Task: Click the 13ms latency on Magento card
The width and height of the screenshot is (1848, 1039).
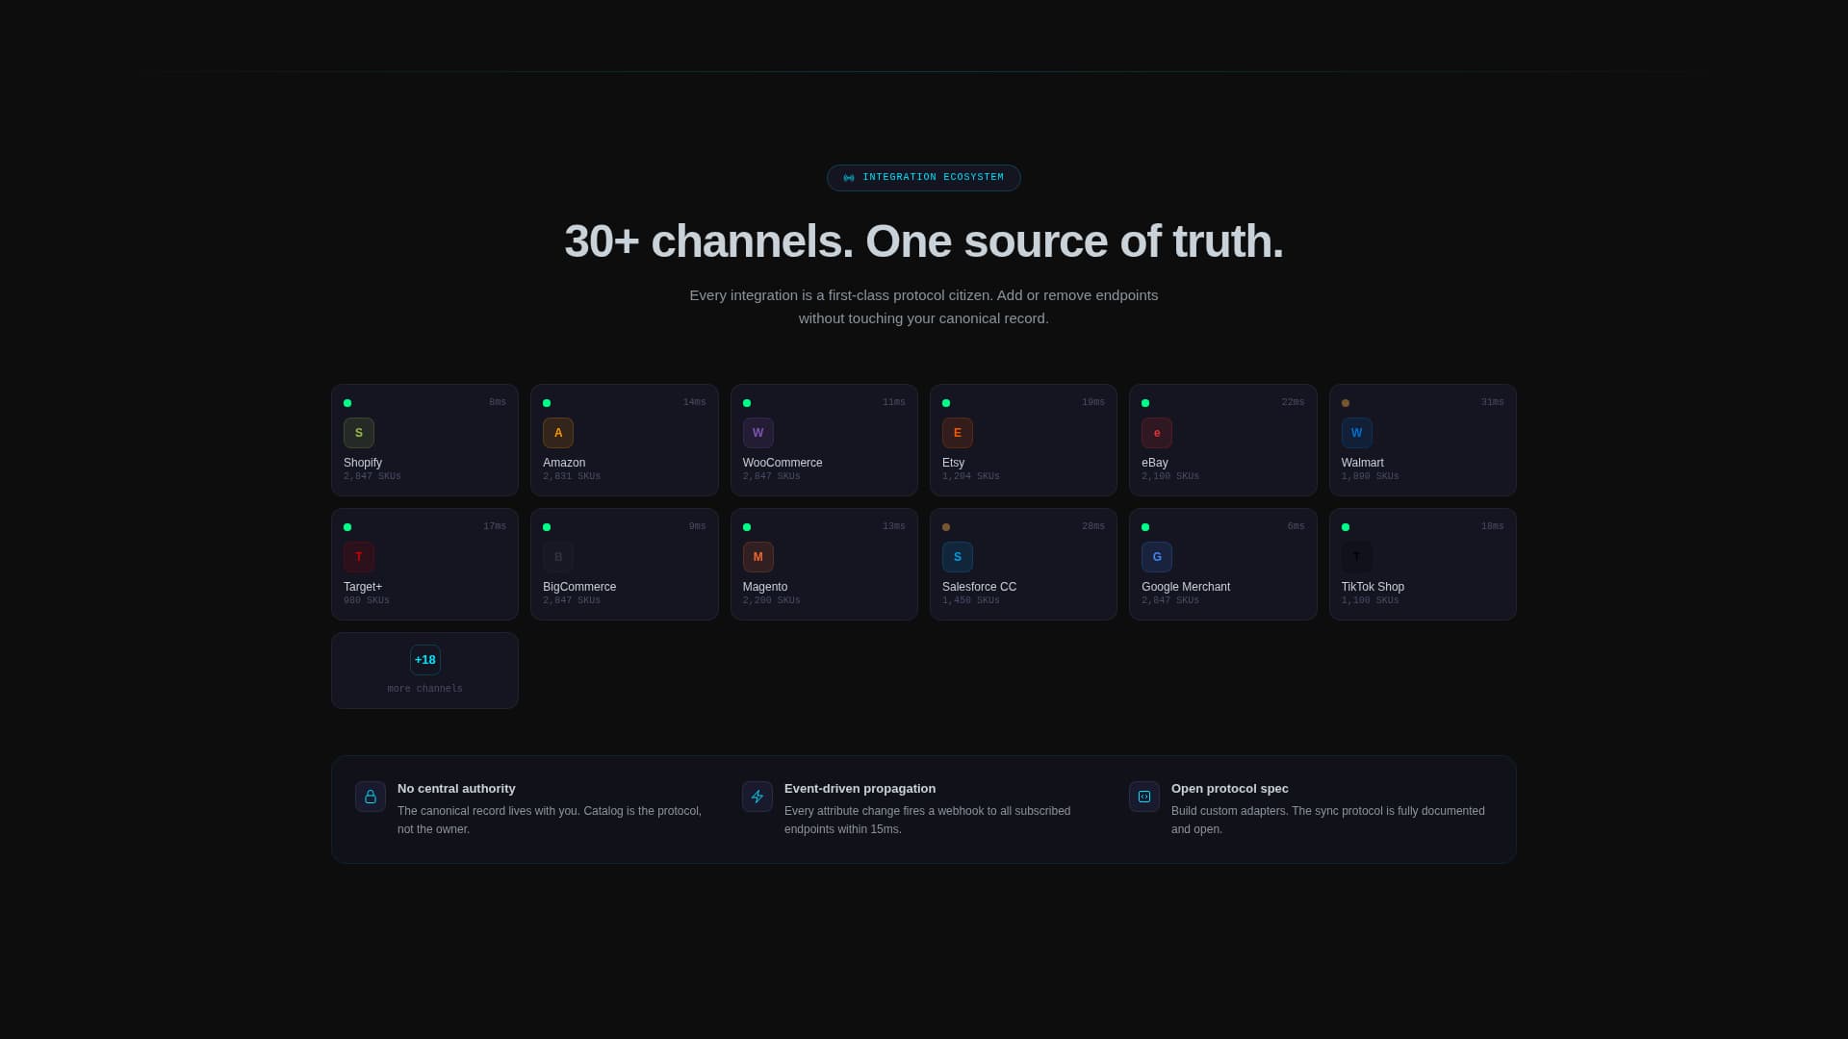Action: pyautogui.click(x=894, y=527)
